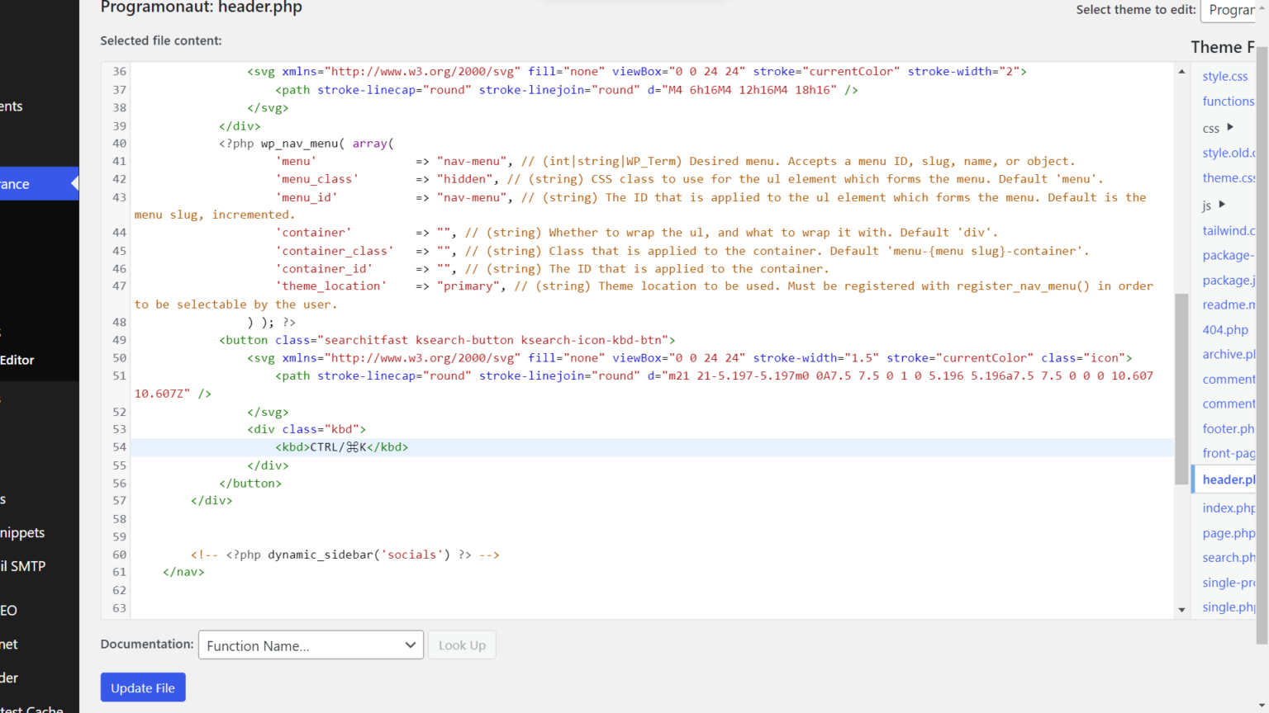Click the code editor vertical scrollbar thumb

[1181, 388]
